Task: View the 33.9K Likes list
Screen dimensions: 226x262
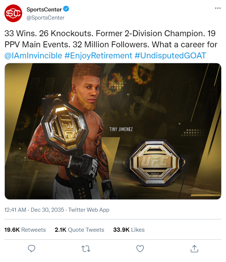Action: coord(129,229)
